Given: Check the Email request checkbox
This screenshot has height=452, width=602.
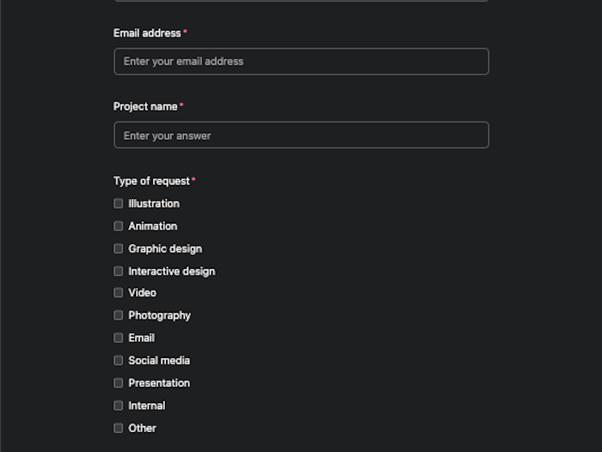Looking at the screenshot, I should click(118, 337).
